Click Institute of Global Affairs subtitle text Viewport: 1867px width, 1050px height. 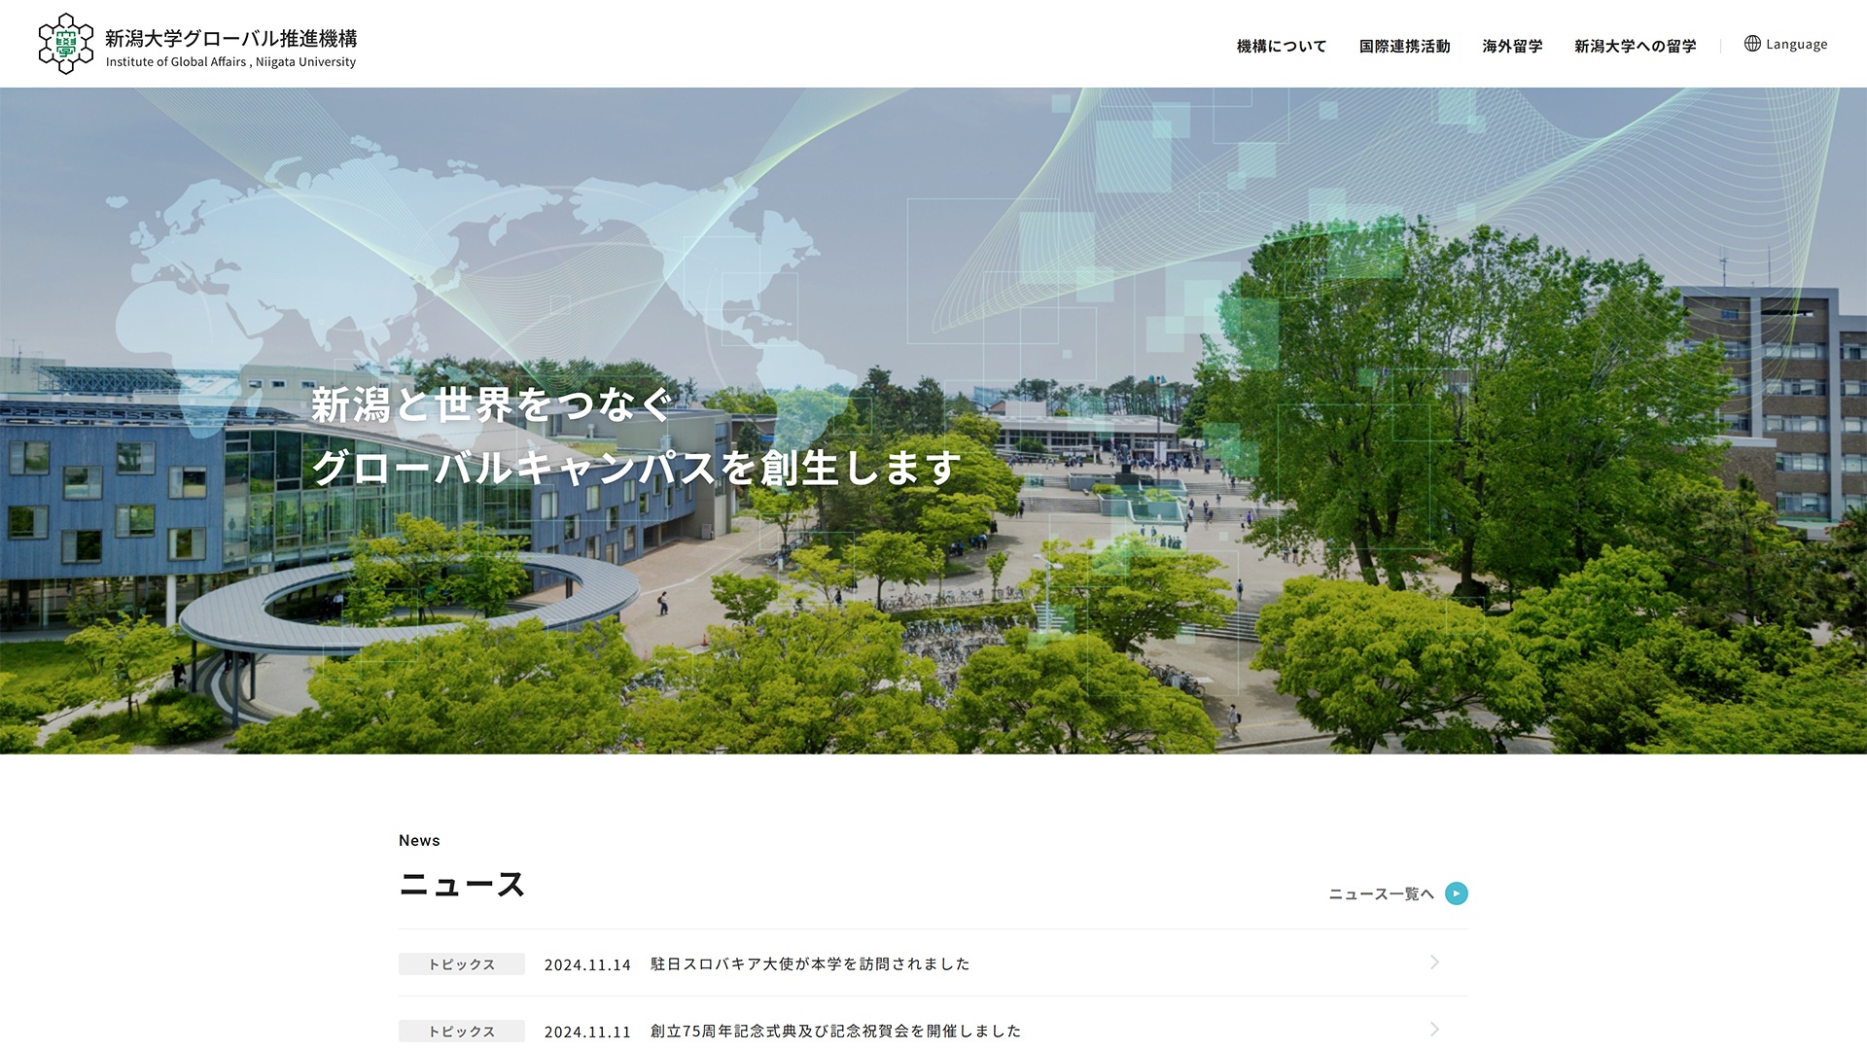[230, 62]
